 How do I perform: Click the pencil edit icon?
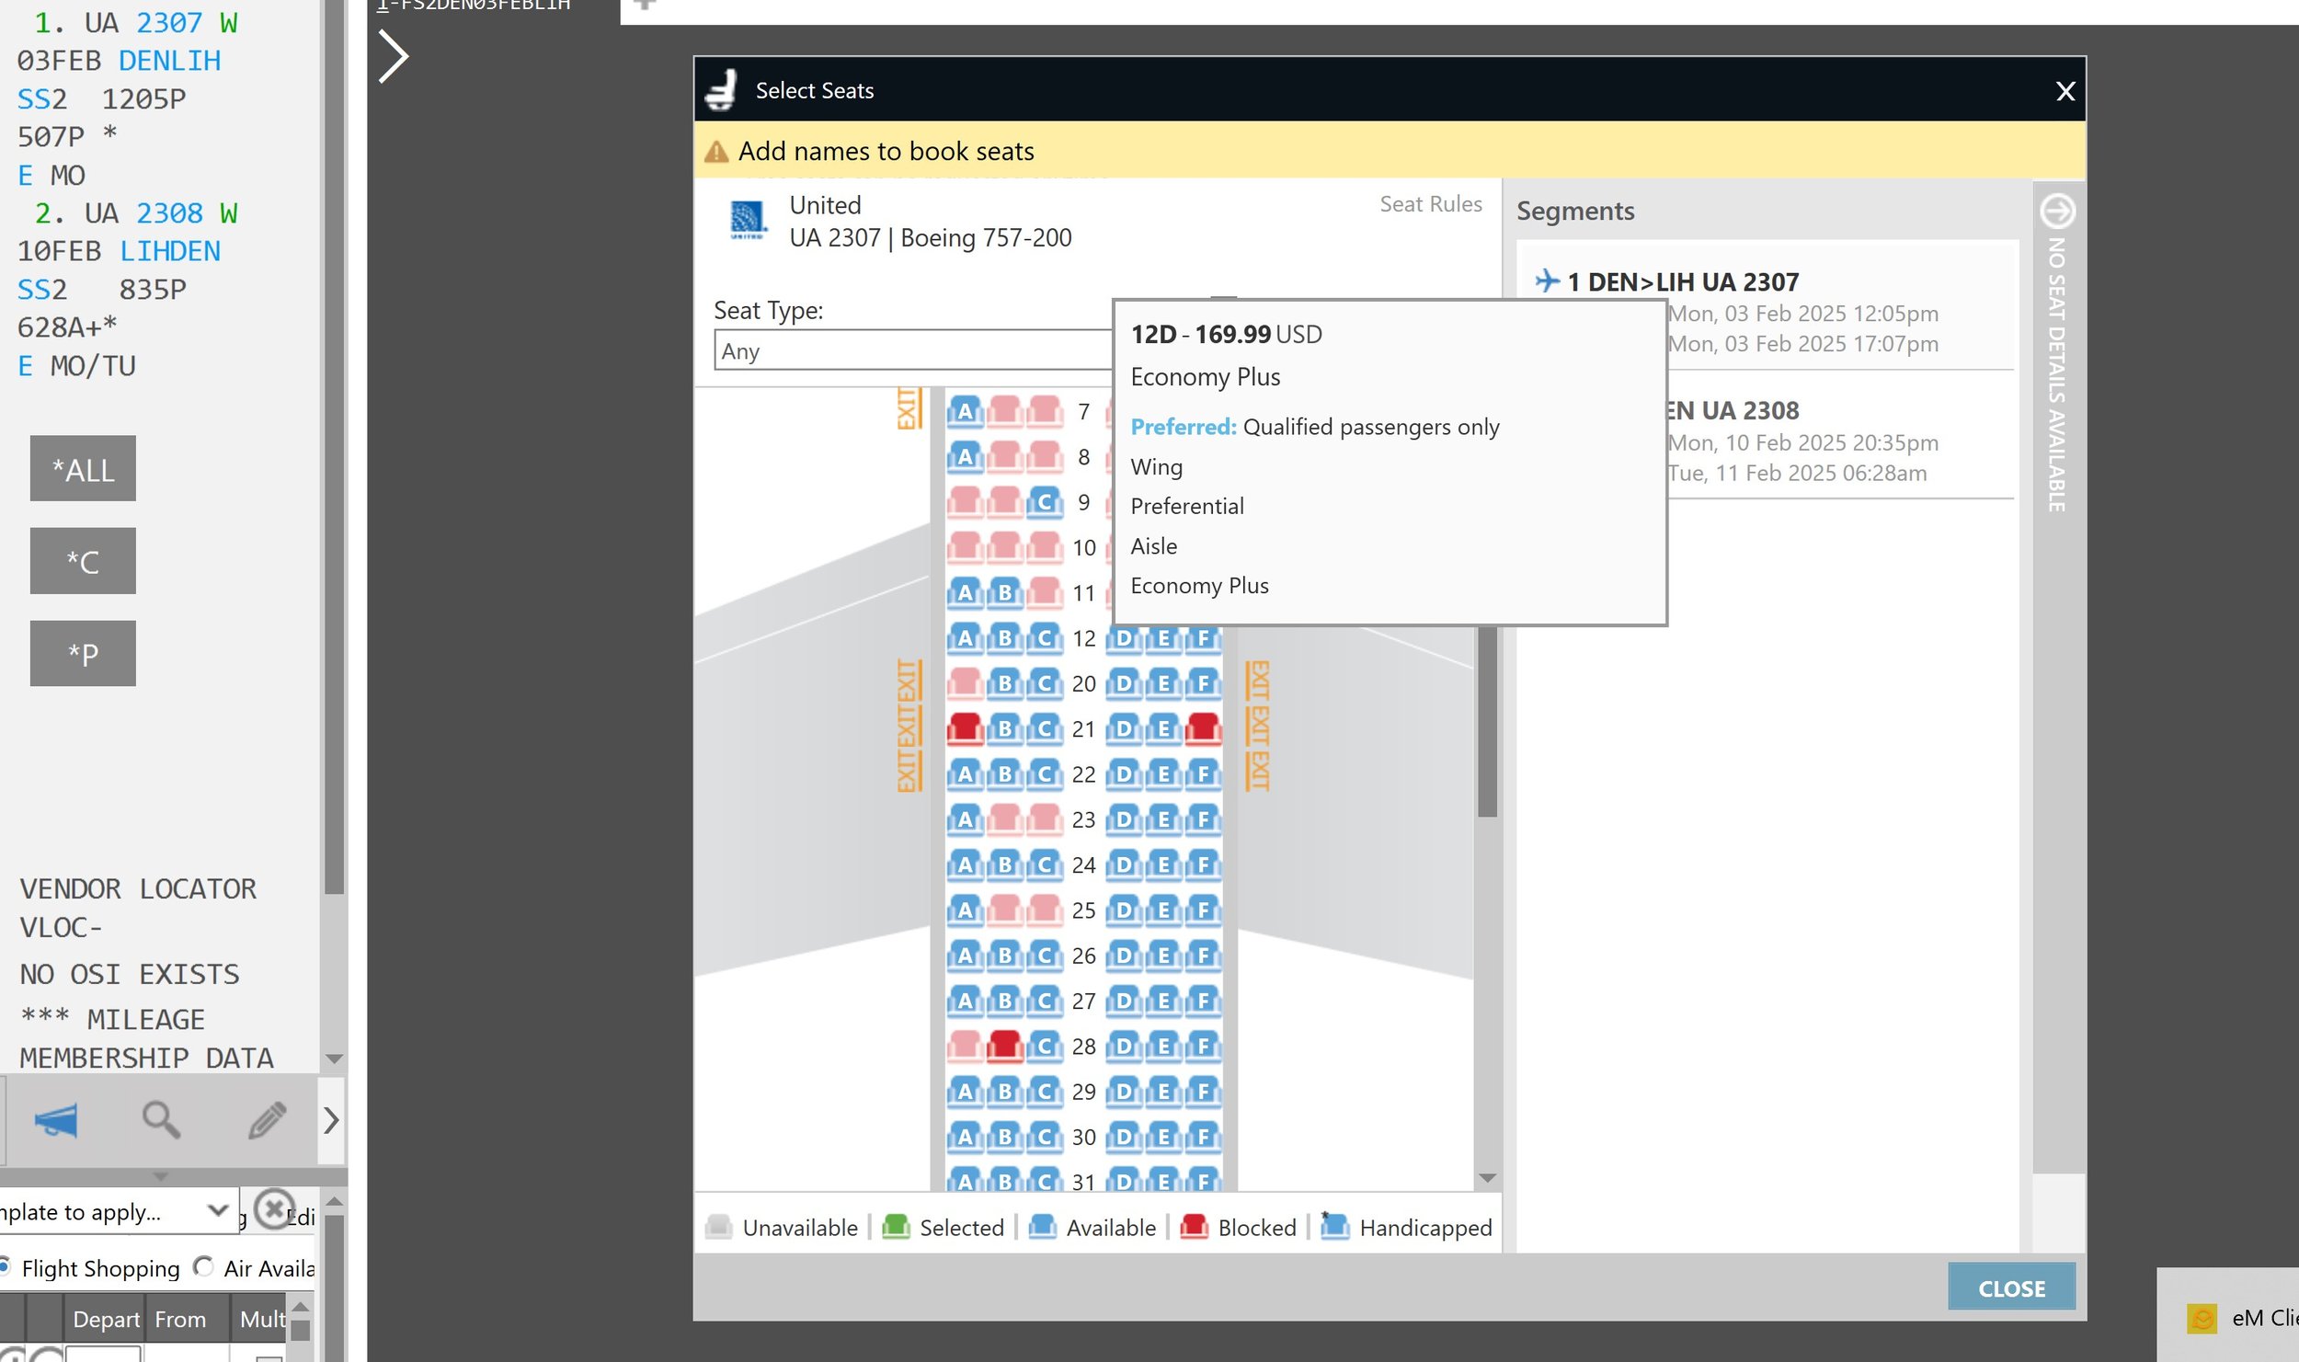click(x=267, y=1120)
